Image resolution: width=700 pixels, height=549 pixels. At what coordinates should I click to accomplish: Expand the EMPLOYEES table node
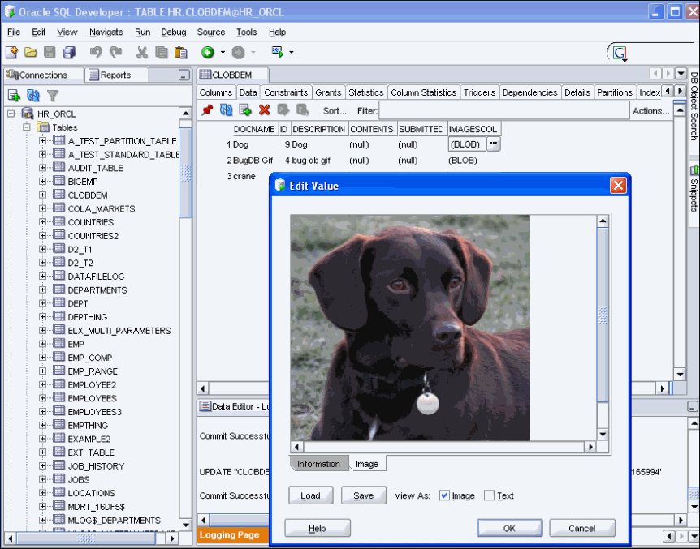click(x=43, y=398)
